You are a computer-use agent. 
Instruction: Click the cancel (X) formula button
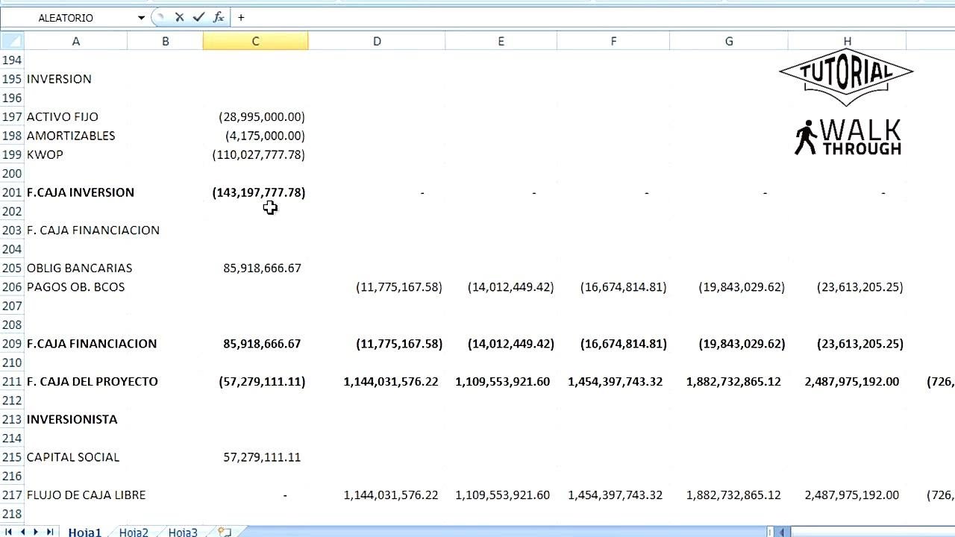click(179, 17)
